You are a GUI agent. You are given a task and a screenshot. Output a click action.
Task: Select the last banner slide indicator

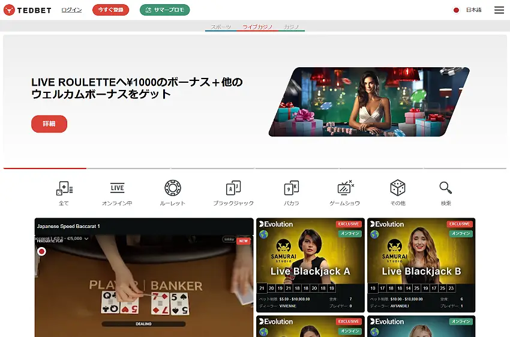tap(465, 168)
